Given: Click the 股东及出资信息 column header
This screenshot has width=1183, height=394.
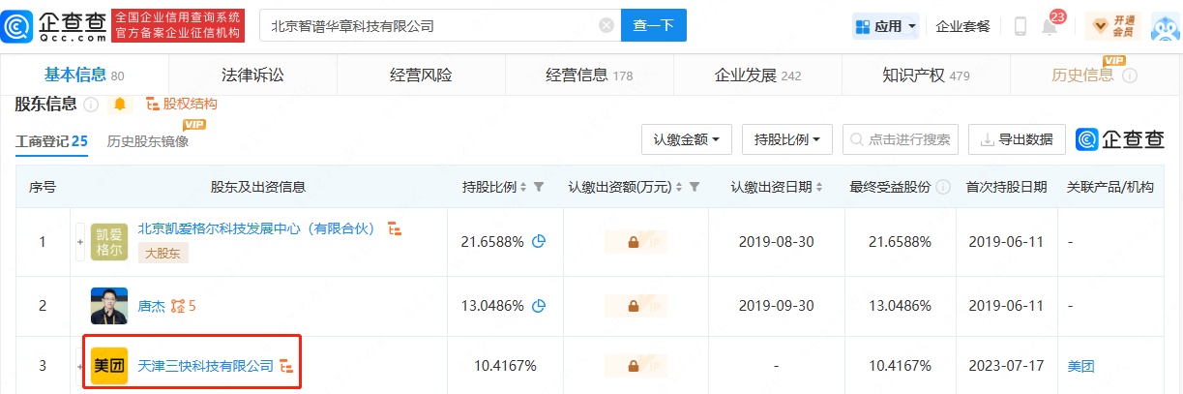Looking at the screenshot, I should tap(258, 187).
